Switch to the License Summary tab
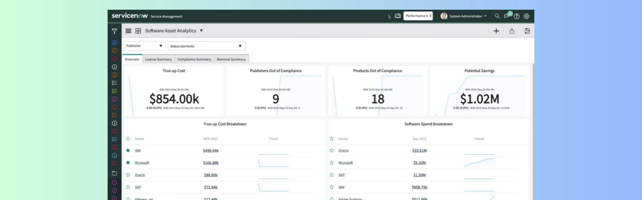This screenshot has width=642, height=200. [158, 59]
